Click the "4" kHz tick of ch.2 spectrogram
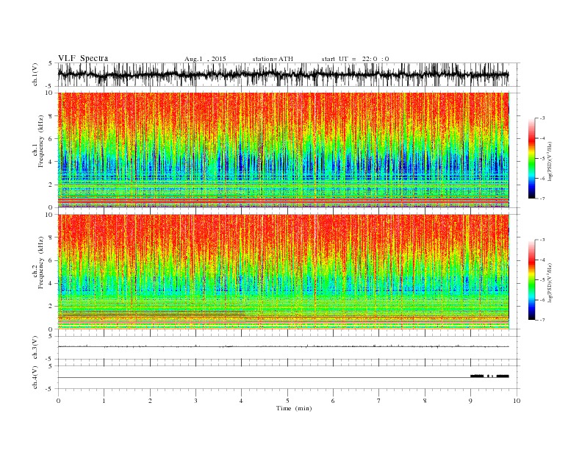The height and width of the screenshot is (450, 582). tap(51, 283)
